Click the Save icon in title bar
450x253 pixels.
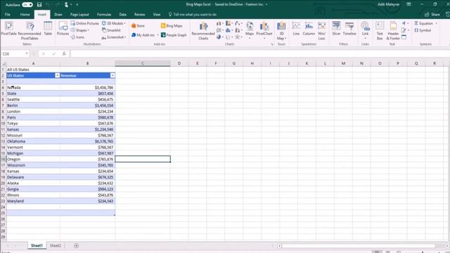tap(39, 5)
